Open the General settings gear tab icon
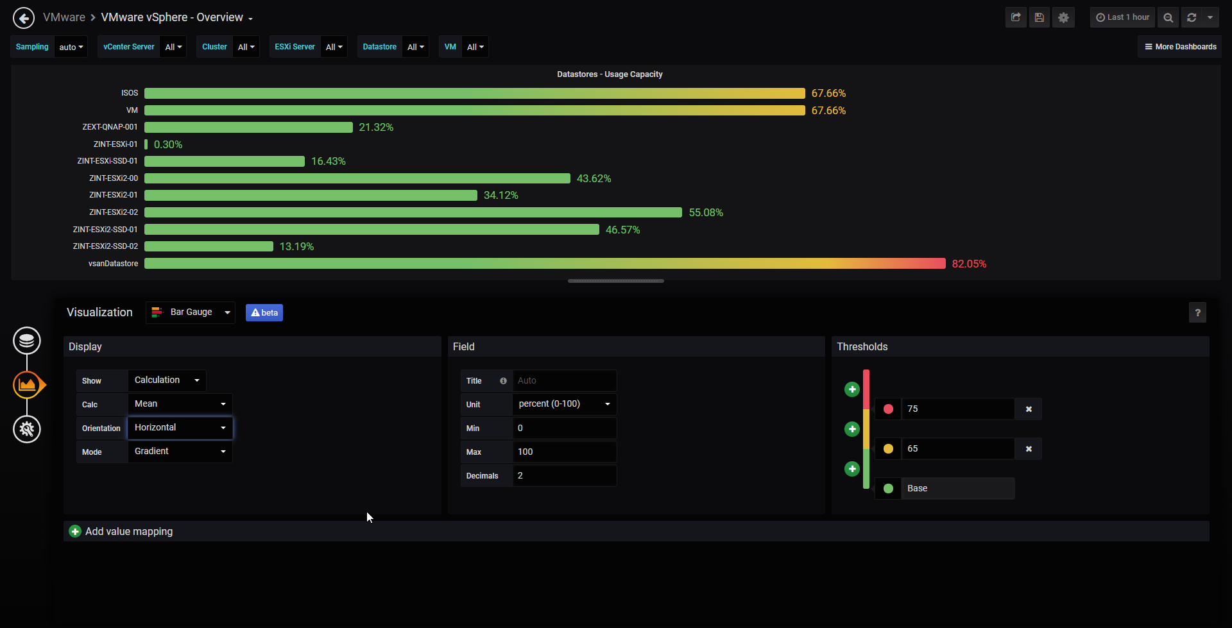The image size is (1232, 628). coord(27,429)
